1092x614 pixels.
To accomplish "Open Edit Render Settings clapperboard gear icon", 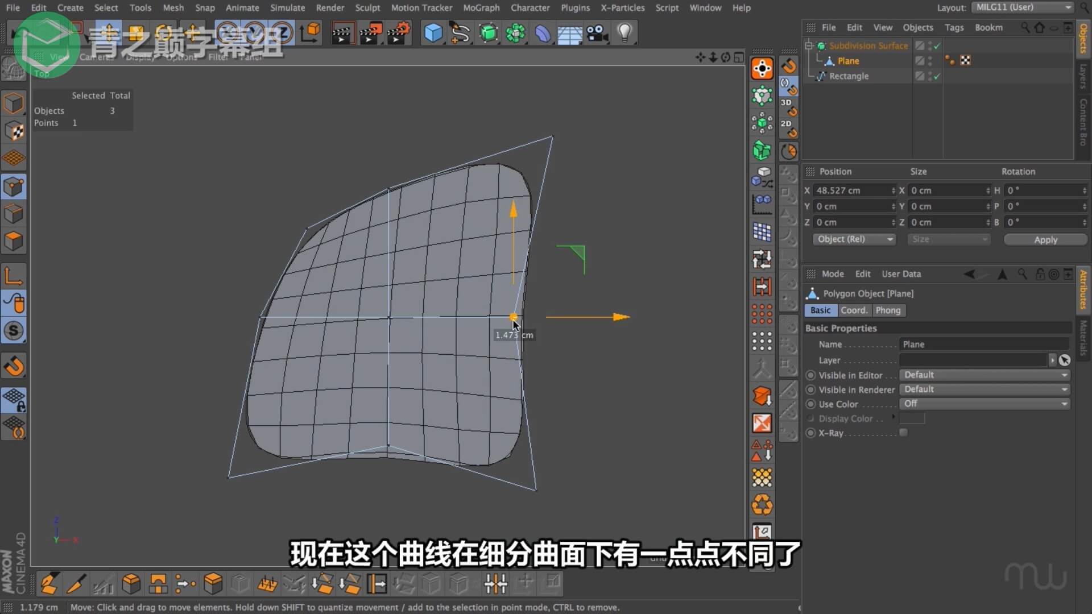I will click(399, 33).
